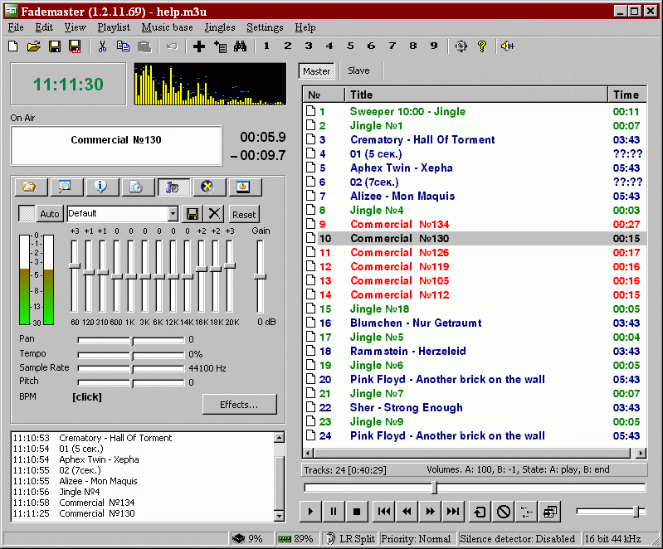
Task: Trigger jingle slot number 1
Action: pyautogui.click(x=266, y=46)
